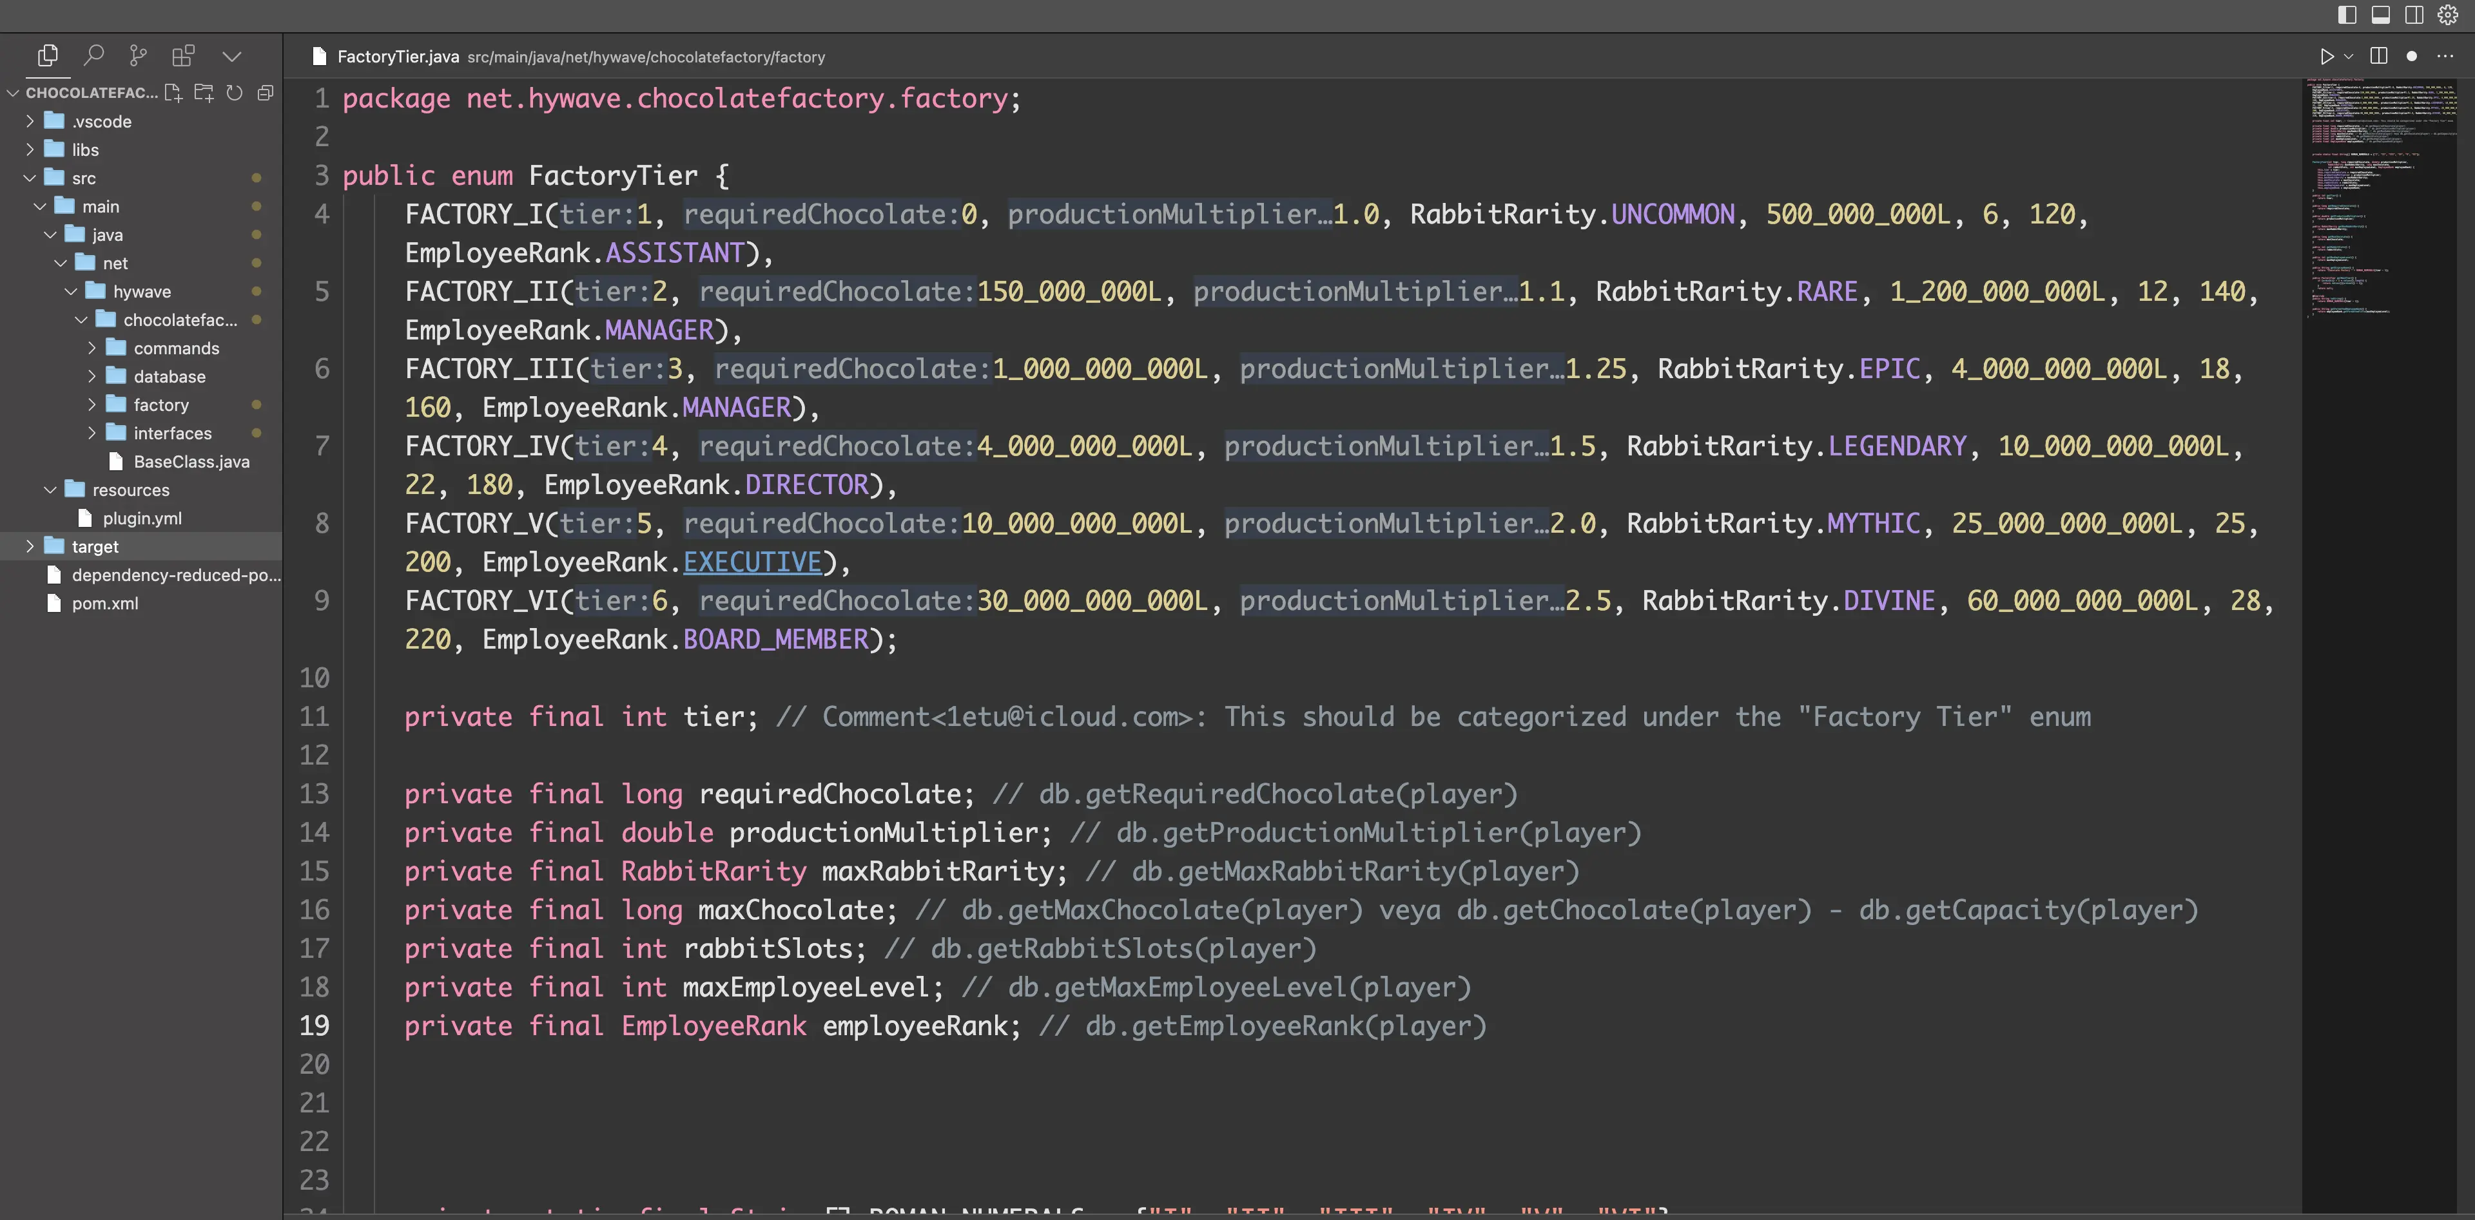Open editor More Actions ellipsis

2445,57
